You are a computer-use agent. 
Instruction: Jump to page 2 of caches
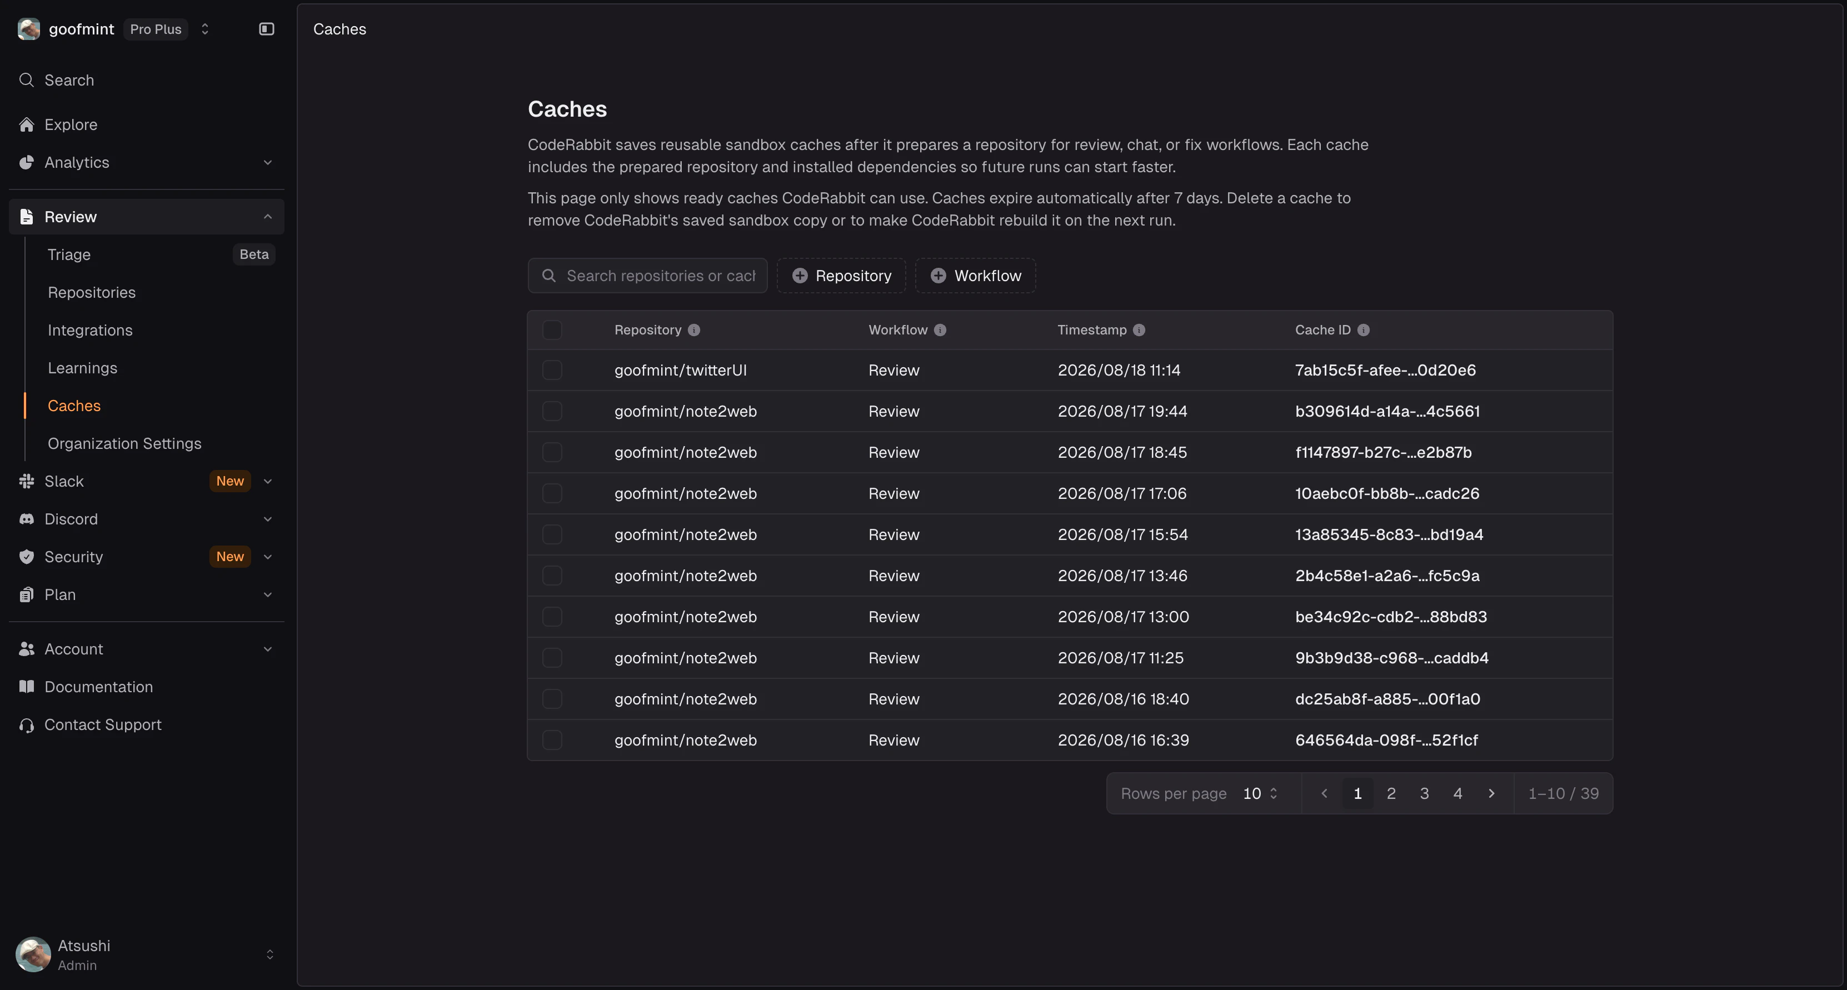point(1391,793)
